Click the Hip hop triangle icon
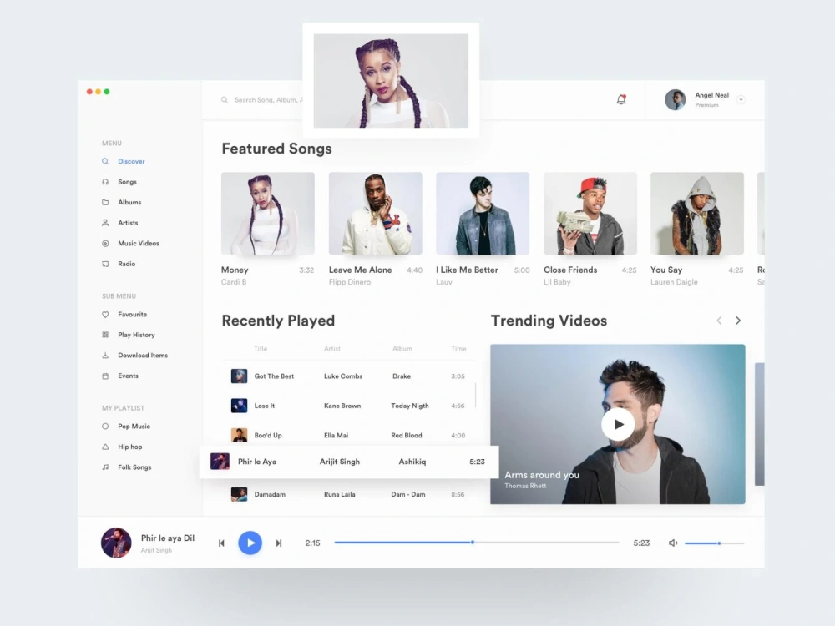Viewport: 835px width, 626px height. click(x=105, y=447)
